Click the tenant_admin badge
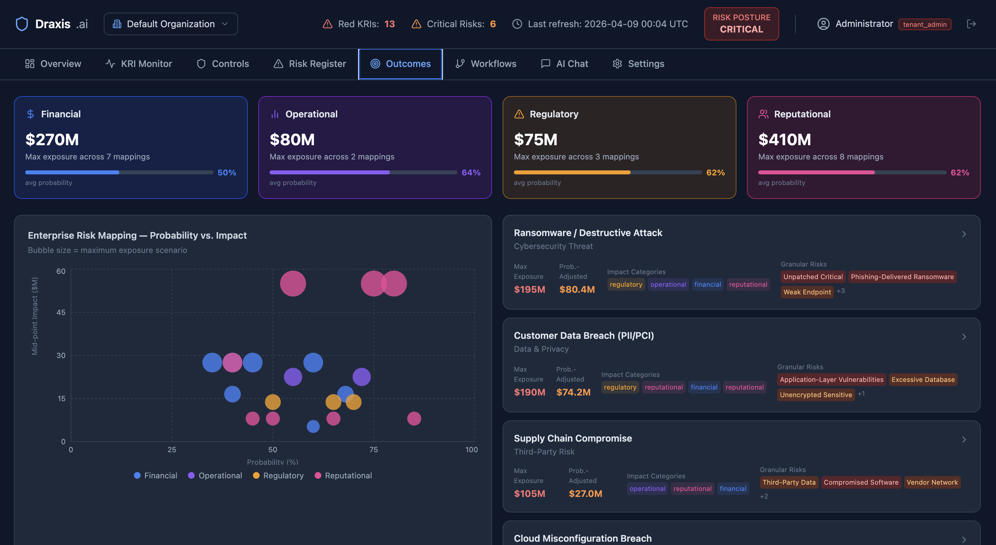The image size is (996, 545). [x=924, y=24]
